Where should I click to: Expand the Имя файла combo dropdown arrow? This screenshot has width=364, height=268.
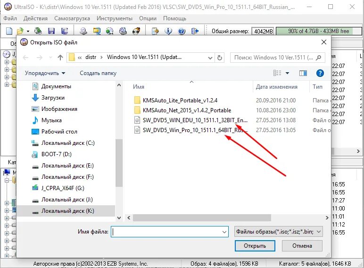pos(224,232)
